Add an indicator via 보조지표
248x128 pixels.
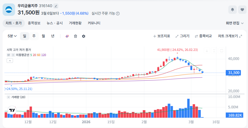point(162,36)
